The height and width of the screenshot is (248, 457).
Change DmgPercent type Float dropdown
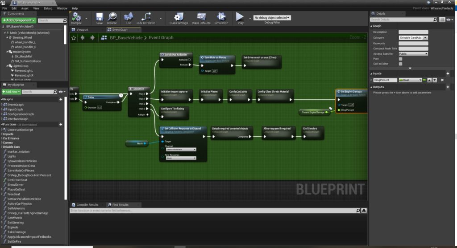(x=411, y=80)
